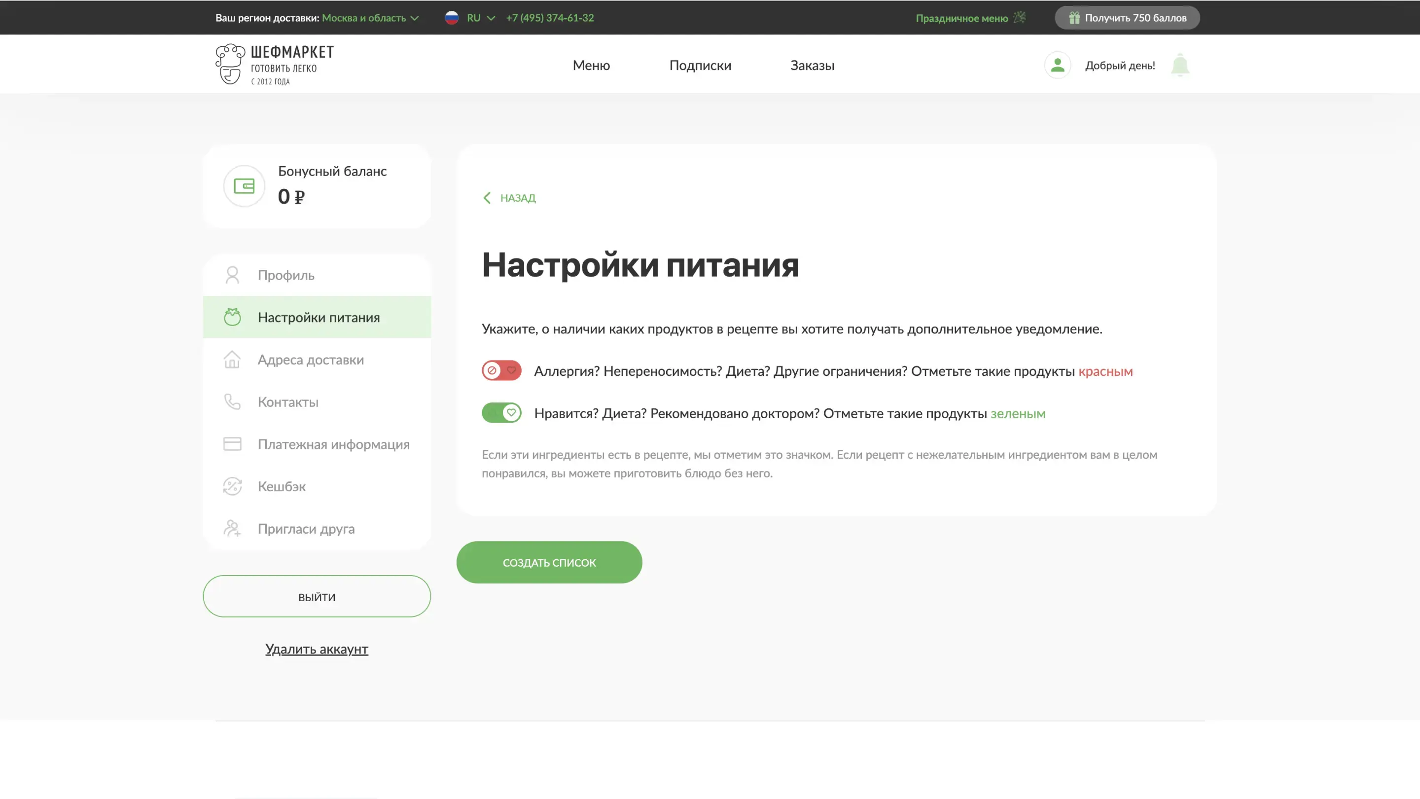Click the notification bell icon
The width and height of the screenshot is (1420, 799).
pyautogui.click(x=1180, y=65)
